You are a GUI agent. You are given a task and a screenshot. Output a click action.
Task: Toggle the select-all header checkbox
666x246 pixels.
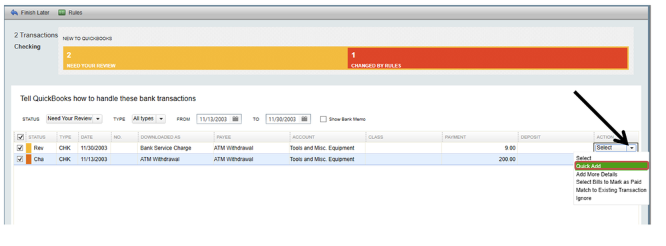click(x=20, y=137)
